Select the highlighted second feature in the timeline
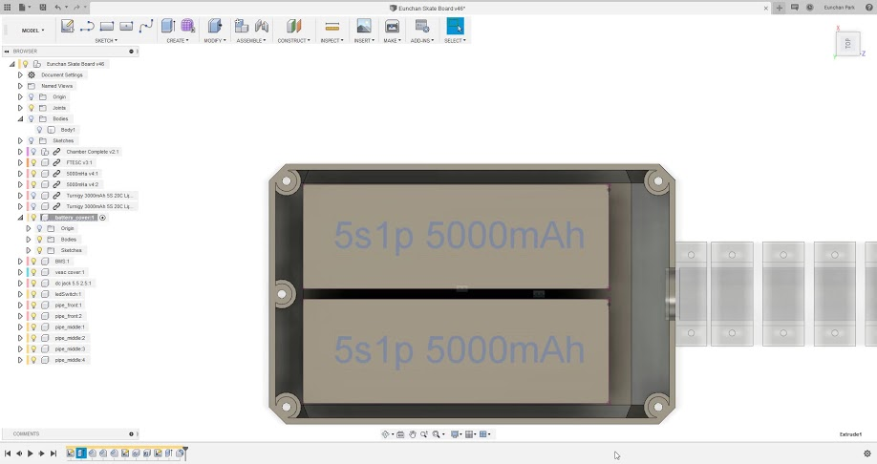Screen dimensions: 877x464 pos(81,453)
